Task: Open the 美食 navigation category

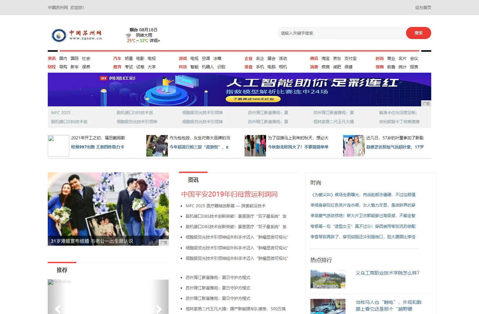Action: coord(248,67)
